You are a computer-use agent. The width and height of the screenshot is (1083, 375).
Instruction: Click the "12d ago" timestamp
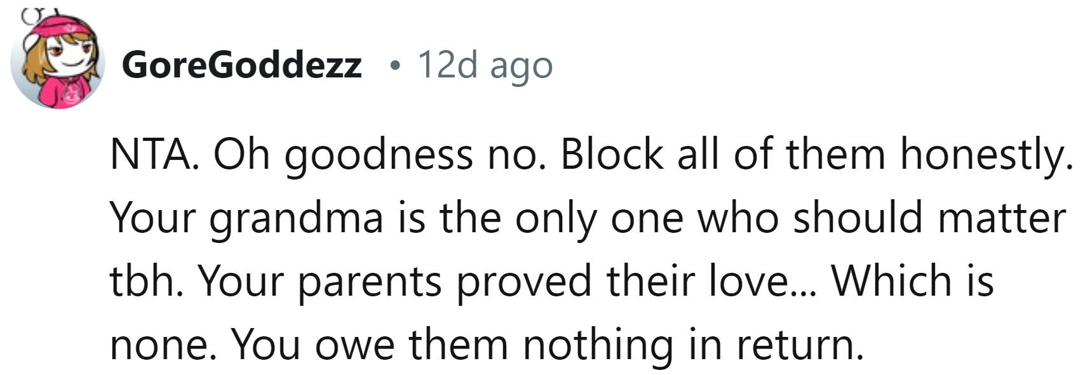tap(485, 65)
